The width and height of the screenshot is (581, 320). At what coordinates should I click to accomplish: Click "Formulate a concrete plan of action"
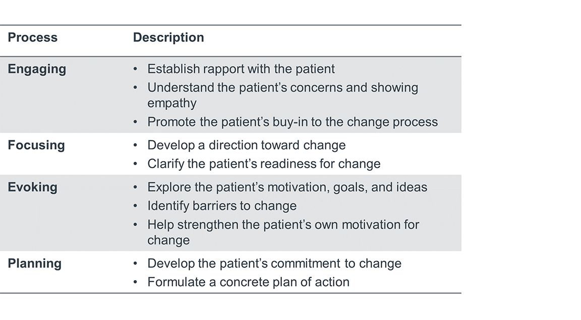248,282
